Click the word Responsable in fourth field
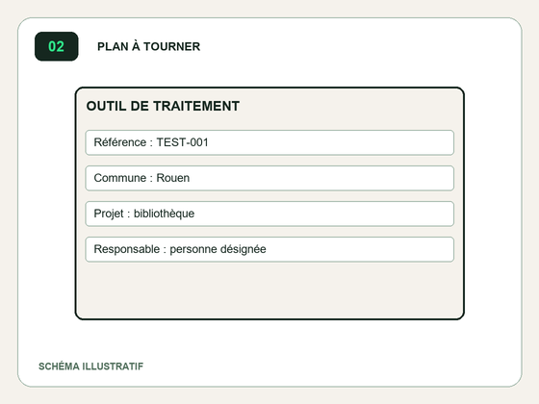 point(127,249)
